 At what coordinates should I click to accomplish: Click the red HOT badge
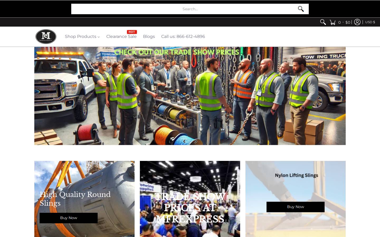pyautogui.click(x=132, y=32)
